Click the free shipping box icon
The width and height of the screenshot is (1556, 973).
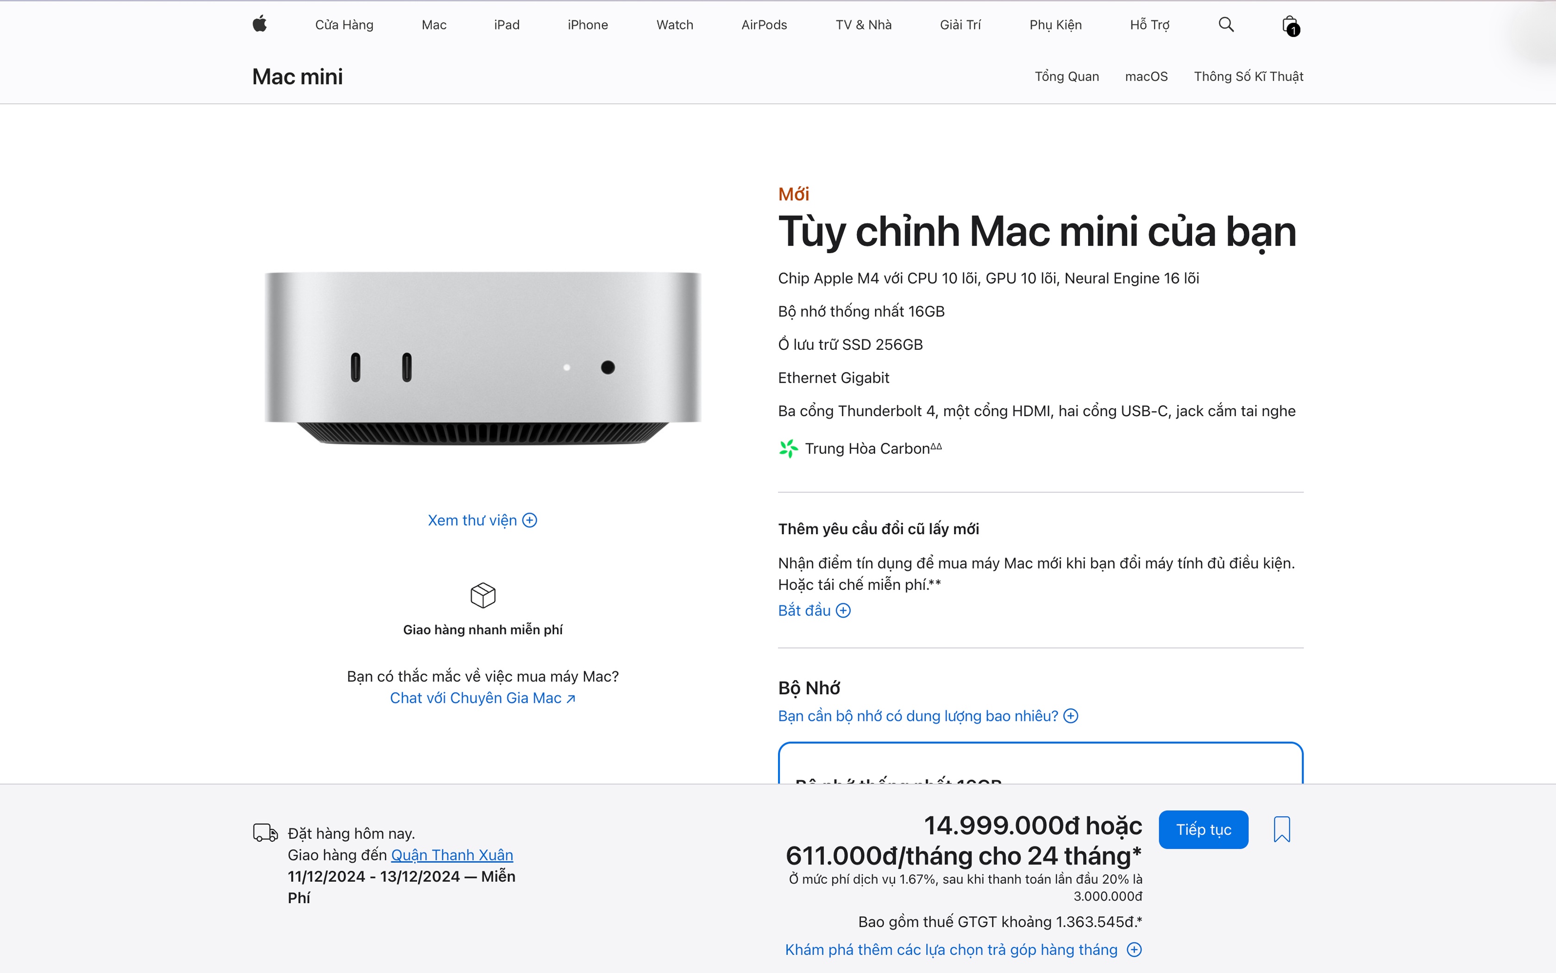[483, 595]
